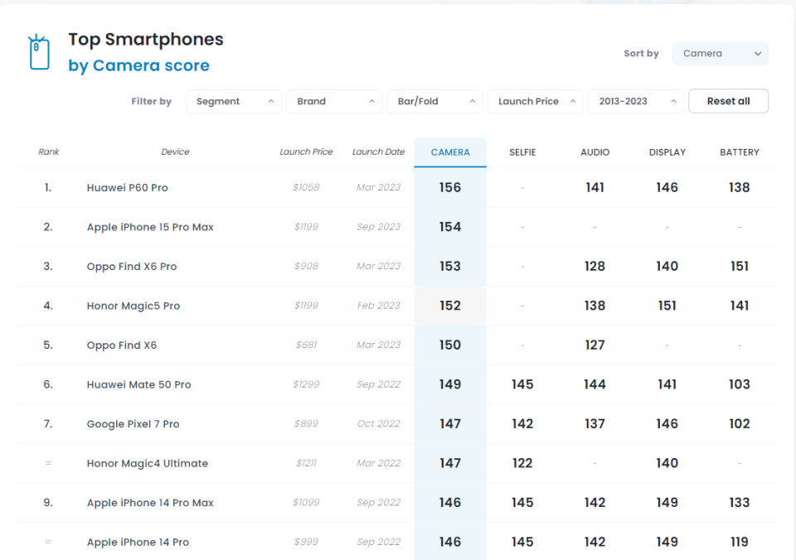The height and width of the screenshot is (560, 796).
Task: Click the Feb 2023 launch date
Action: point(379,306)
